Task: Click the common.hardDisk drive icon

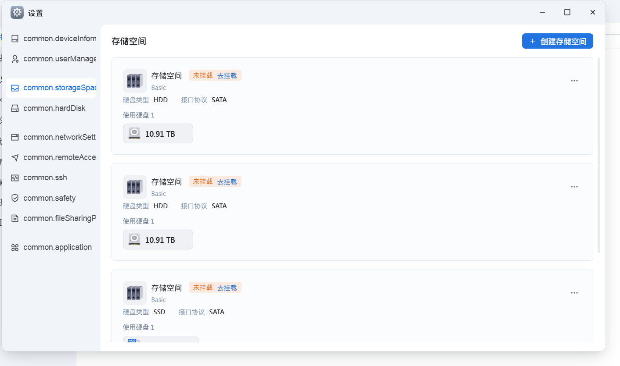Action: (15, 108)
